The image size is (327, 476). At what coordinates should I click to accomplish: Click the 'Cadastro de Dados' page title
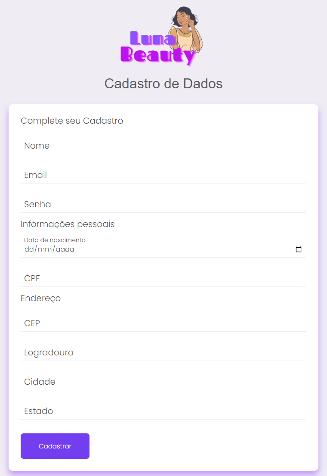click(163, 84)
